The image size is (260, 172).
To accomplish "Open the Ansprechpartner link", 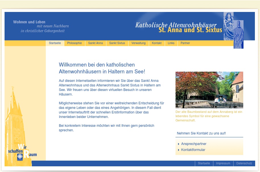I will click(x=194, y=144).
